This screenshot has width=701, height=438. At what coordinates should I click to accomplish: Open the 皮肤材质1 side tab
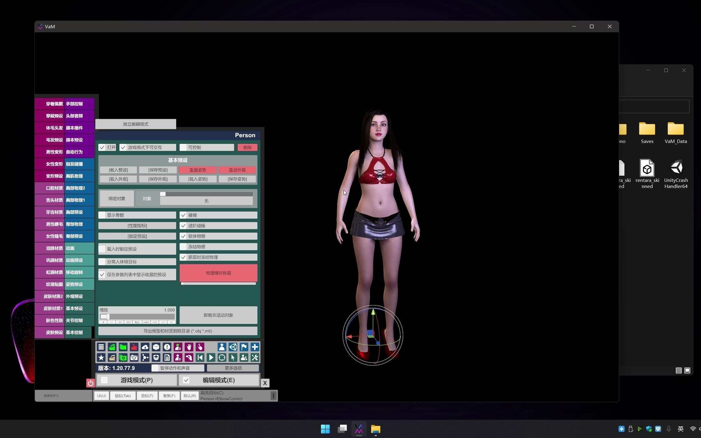click(x=50, y=308)
